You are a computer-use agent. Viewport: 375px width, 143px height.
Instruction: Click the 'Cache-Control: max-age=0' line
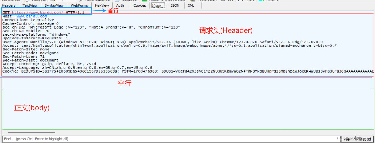pos(30,24)
